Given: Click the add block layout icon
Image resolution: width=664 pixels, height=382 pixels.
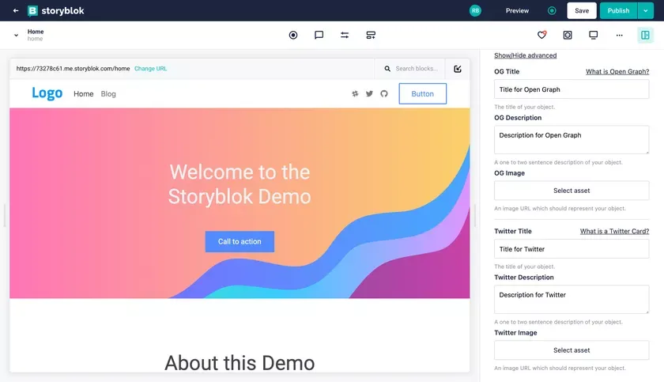Looking at the screenshot, I should (371, 35).
